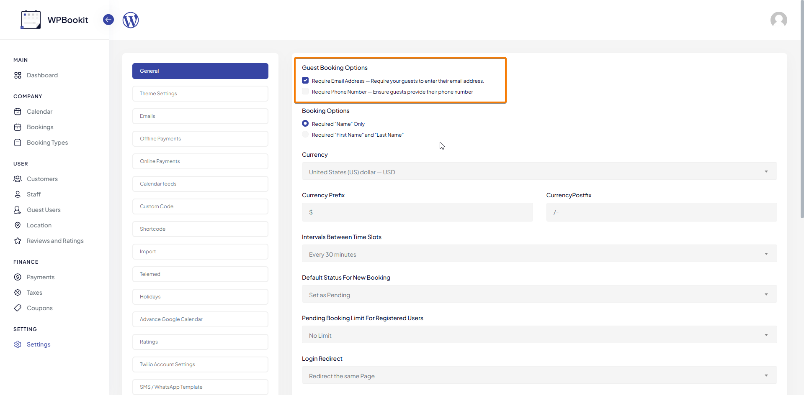Open the Twilio Account Settings tab

point(200,364)
